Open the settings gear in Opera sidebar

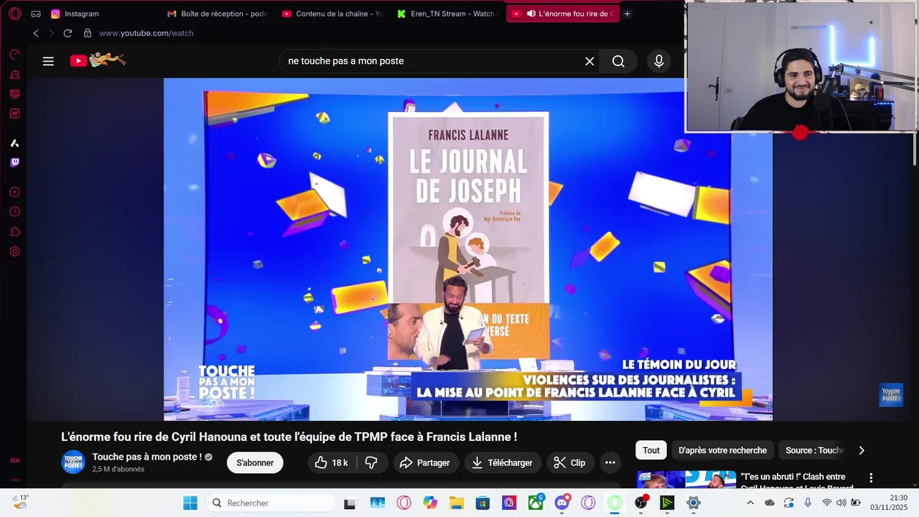pos(15,251)
